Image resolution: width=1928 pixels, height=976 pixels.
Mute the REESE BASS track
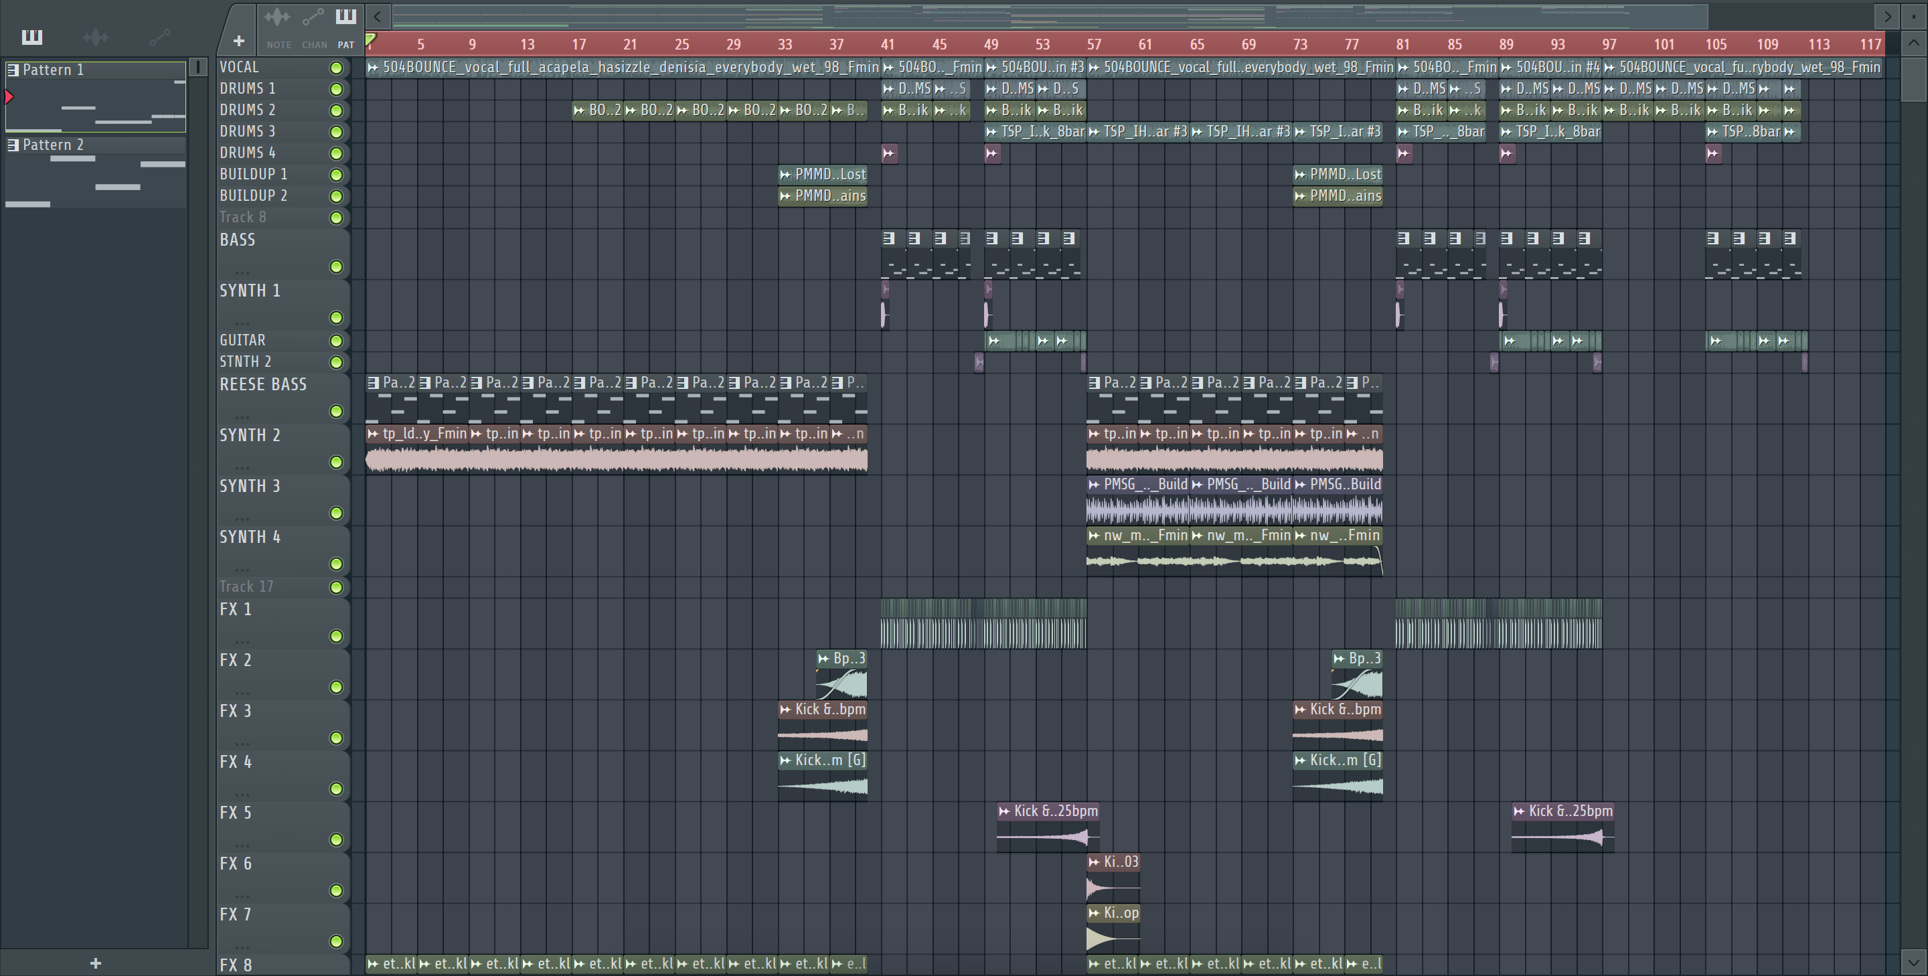pos(337,411)
